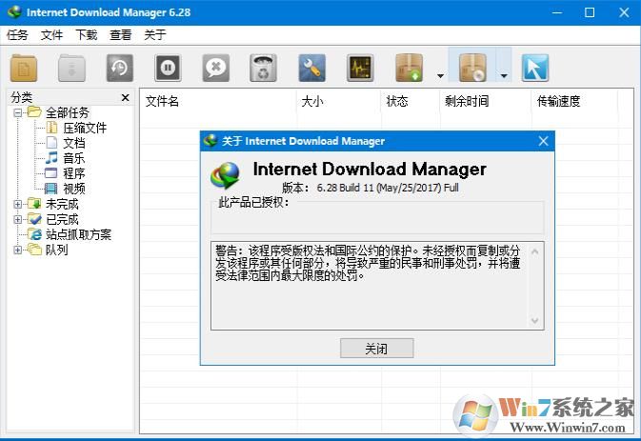Click the pause download toolbar icon
This screenshot has width=641, height=441.
[168, 68]
